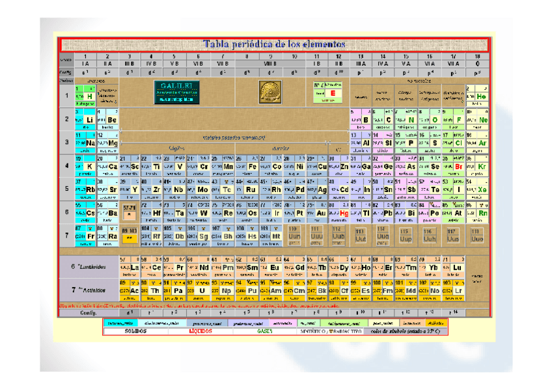Click the red Mercury (Hg) symbol
The width and height of the screenshot is (552, 390).
[x=344, y=213]
